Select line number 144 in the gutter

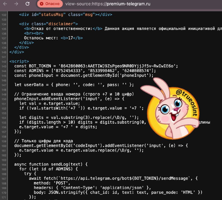pyautogui.click(x=4, y=71)
